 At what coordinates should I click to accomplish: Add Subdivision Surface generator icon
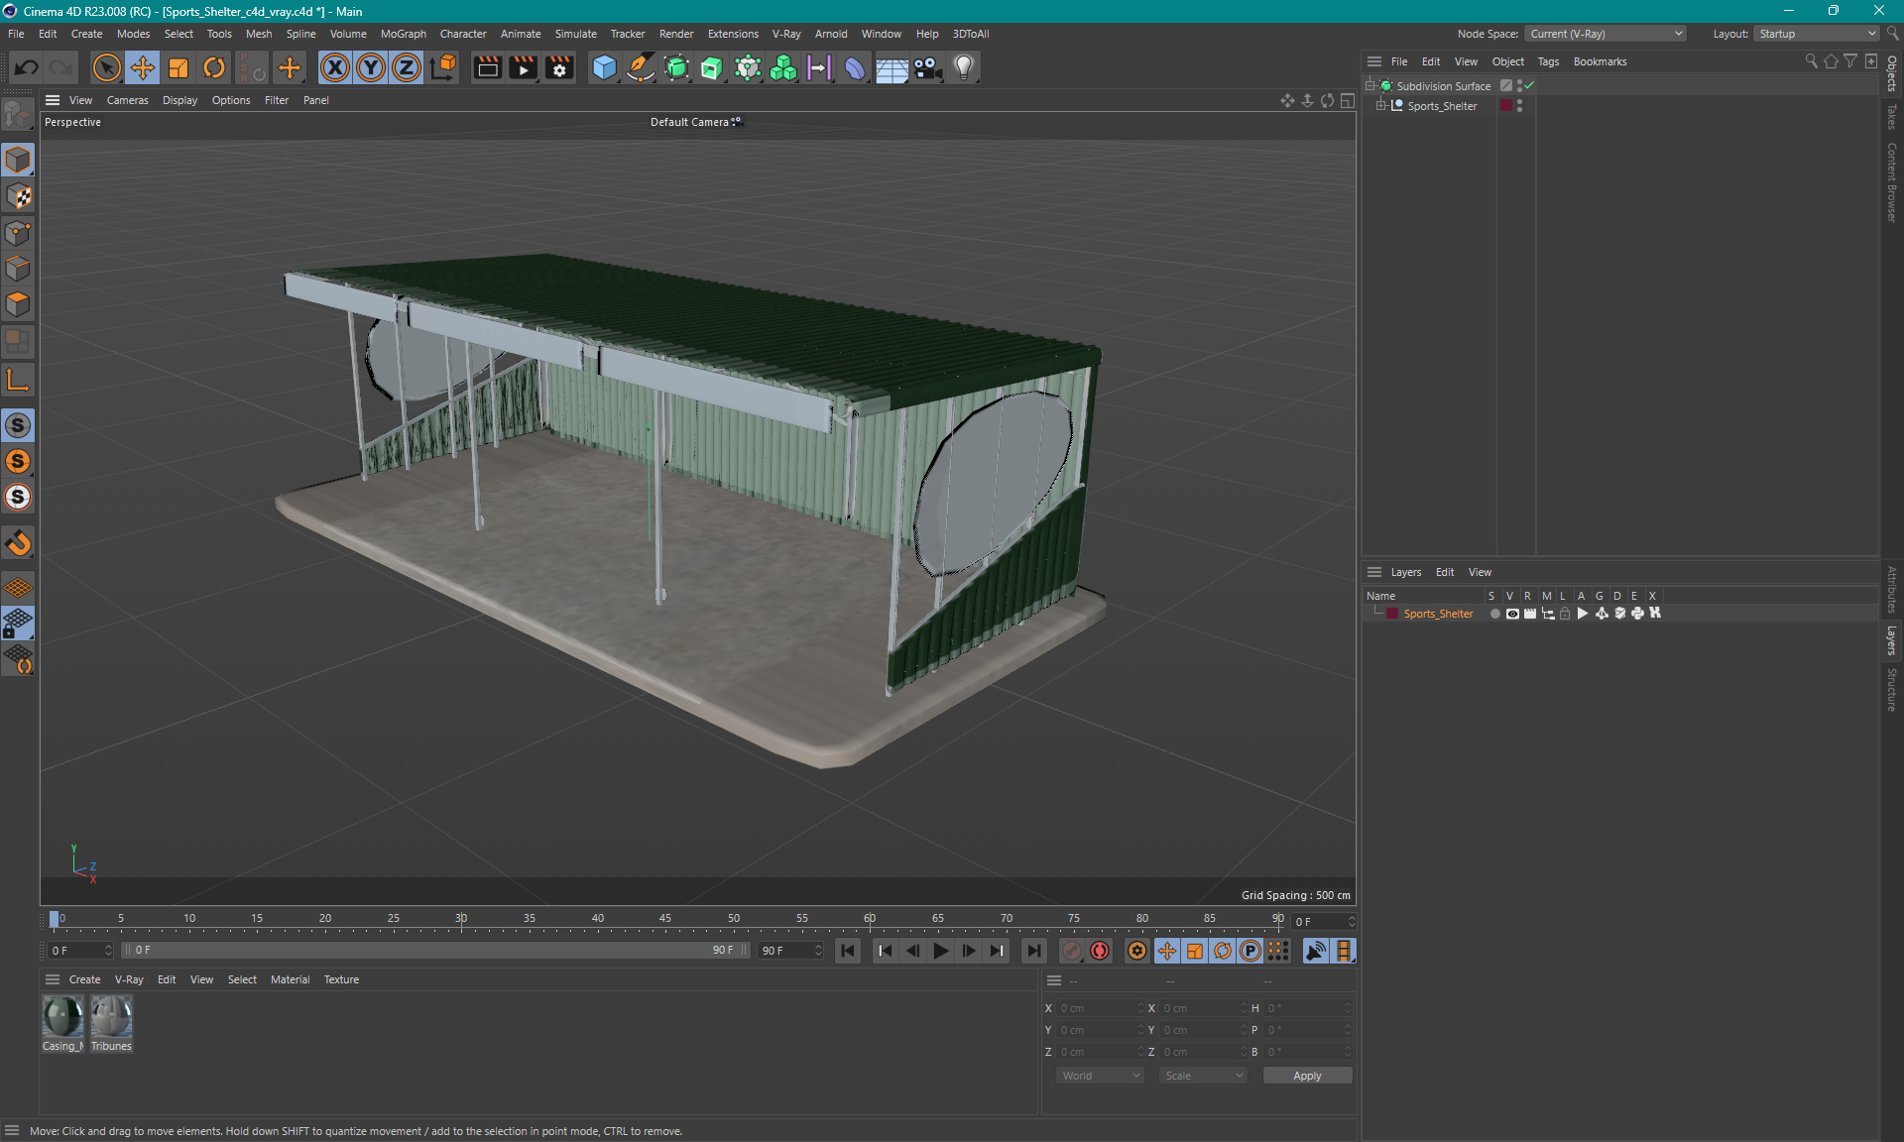[676, 67]
